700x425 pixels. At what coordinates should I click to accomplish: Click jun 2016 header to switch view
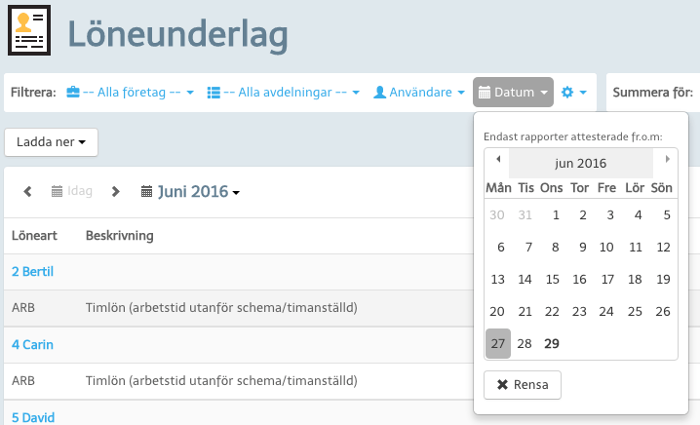(581, 164)
